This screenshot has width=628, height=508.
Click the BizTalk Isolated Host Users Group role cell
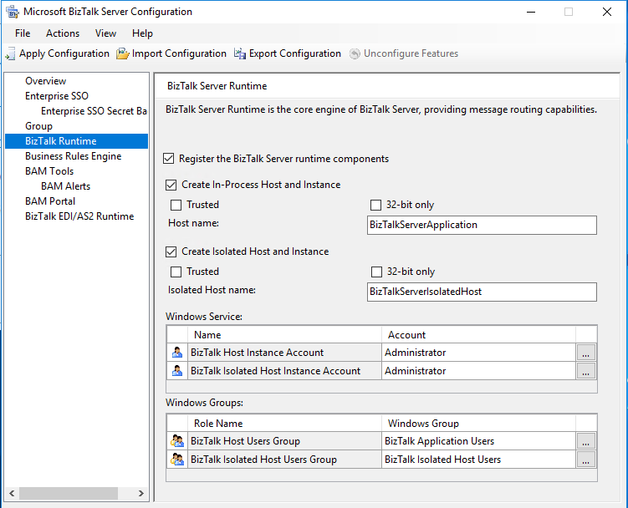pos(284,460)
